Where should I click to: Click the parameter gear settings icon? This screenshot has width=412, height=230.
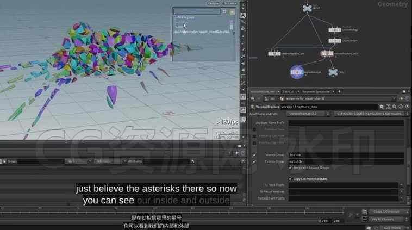(382, 107)
